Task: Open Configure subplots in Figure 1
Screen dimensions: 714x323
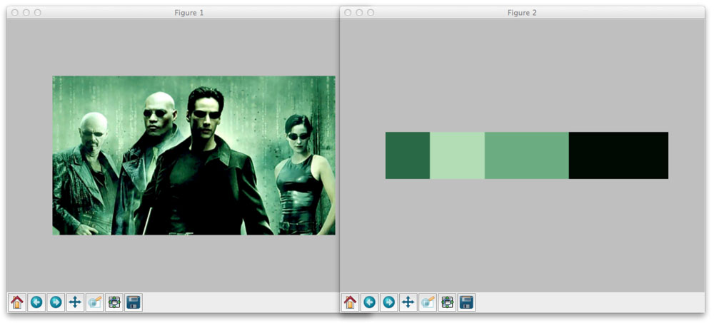Action: click(x=114, y=302)
